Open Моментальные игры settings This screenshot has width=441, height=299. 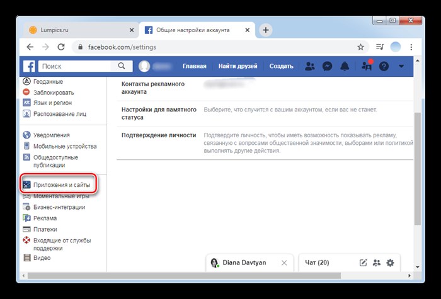[61, 196]
